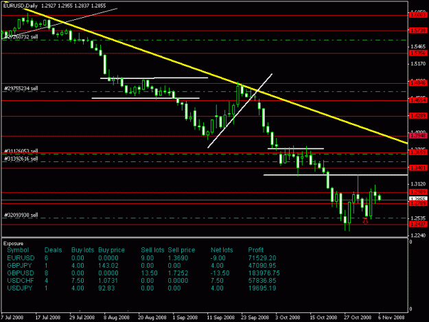The image size is (429, 322).
Task: Click the 1 Sep 2008 date label
Action: click(185, 317)
